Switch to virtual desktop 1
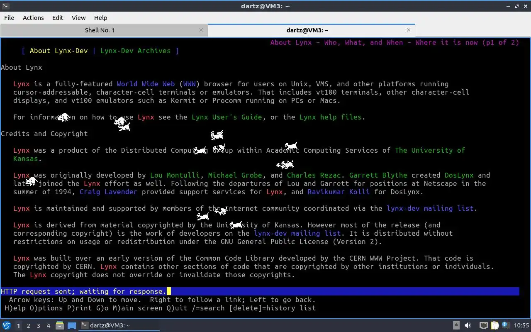Image resolution: width=531 pixels, height=332 pixels. (18, 326)
